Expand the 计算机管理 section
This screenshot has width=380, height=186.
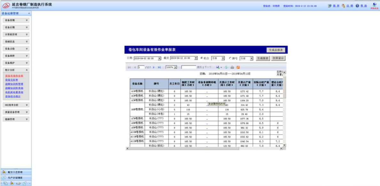coord(16,35)
